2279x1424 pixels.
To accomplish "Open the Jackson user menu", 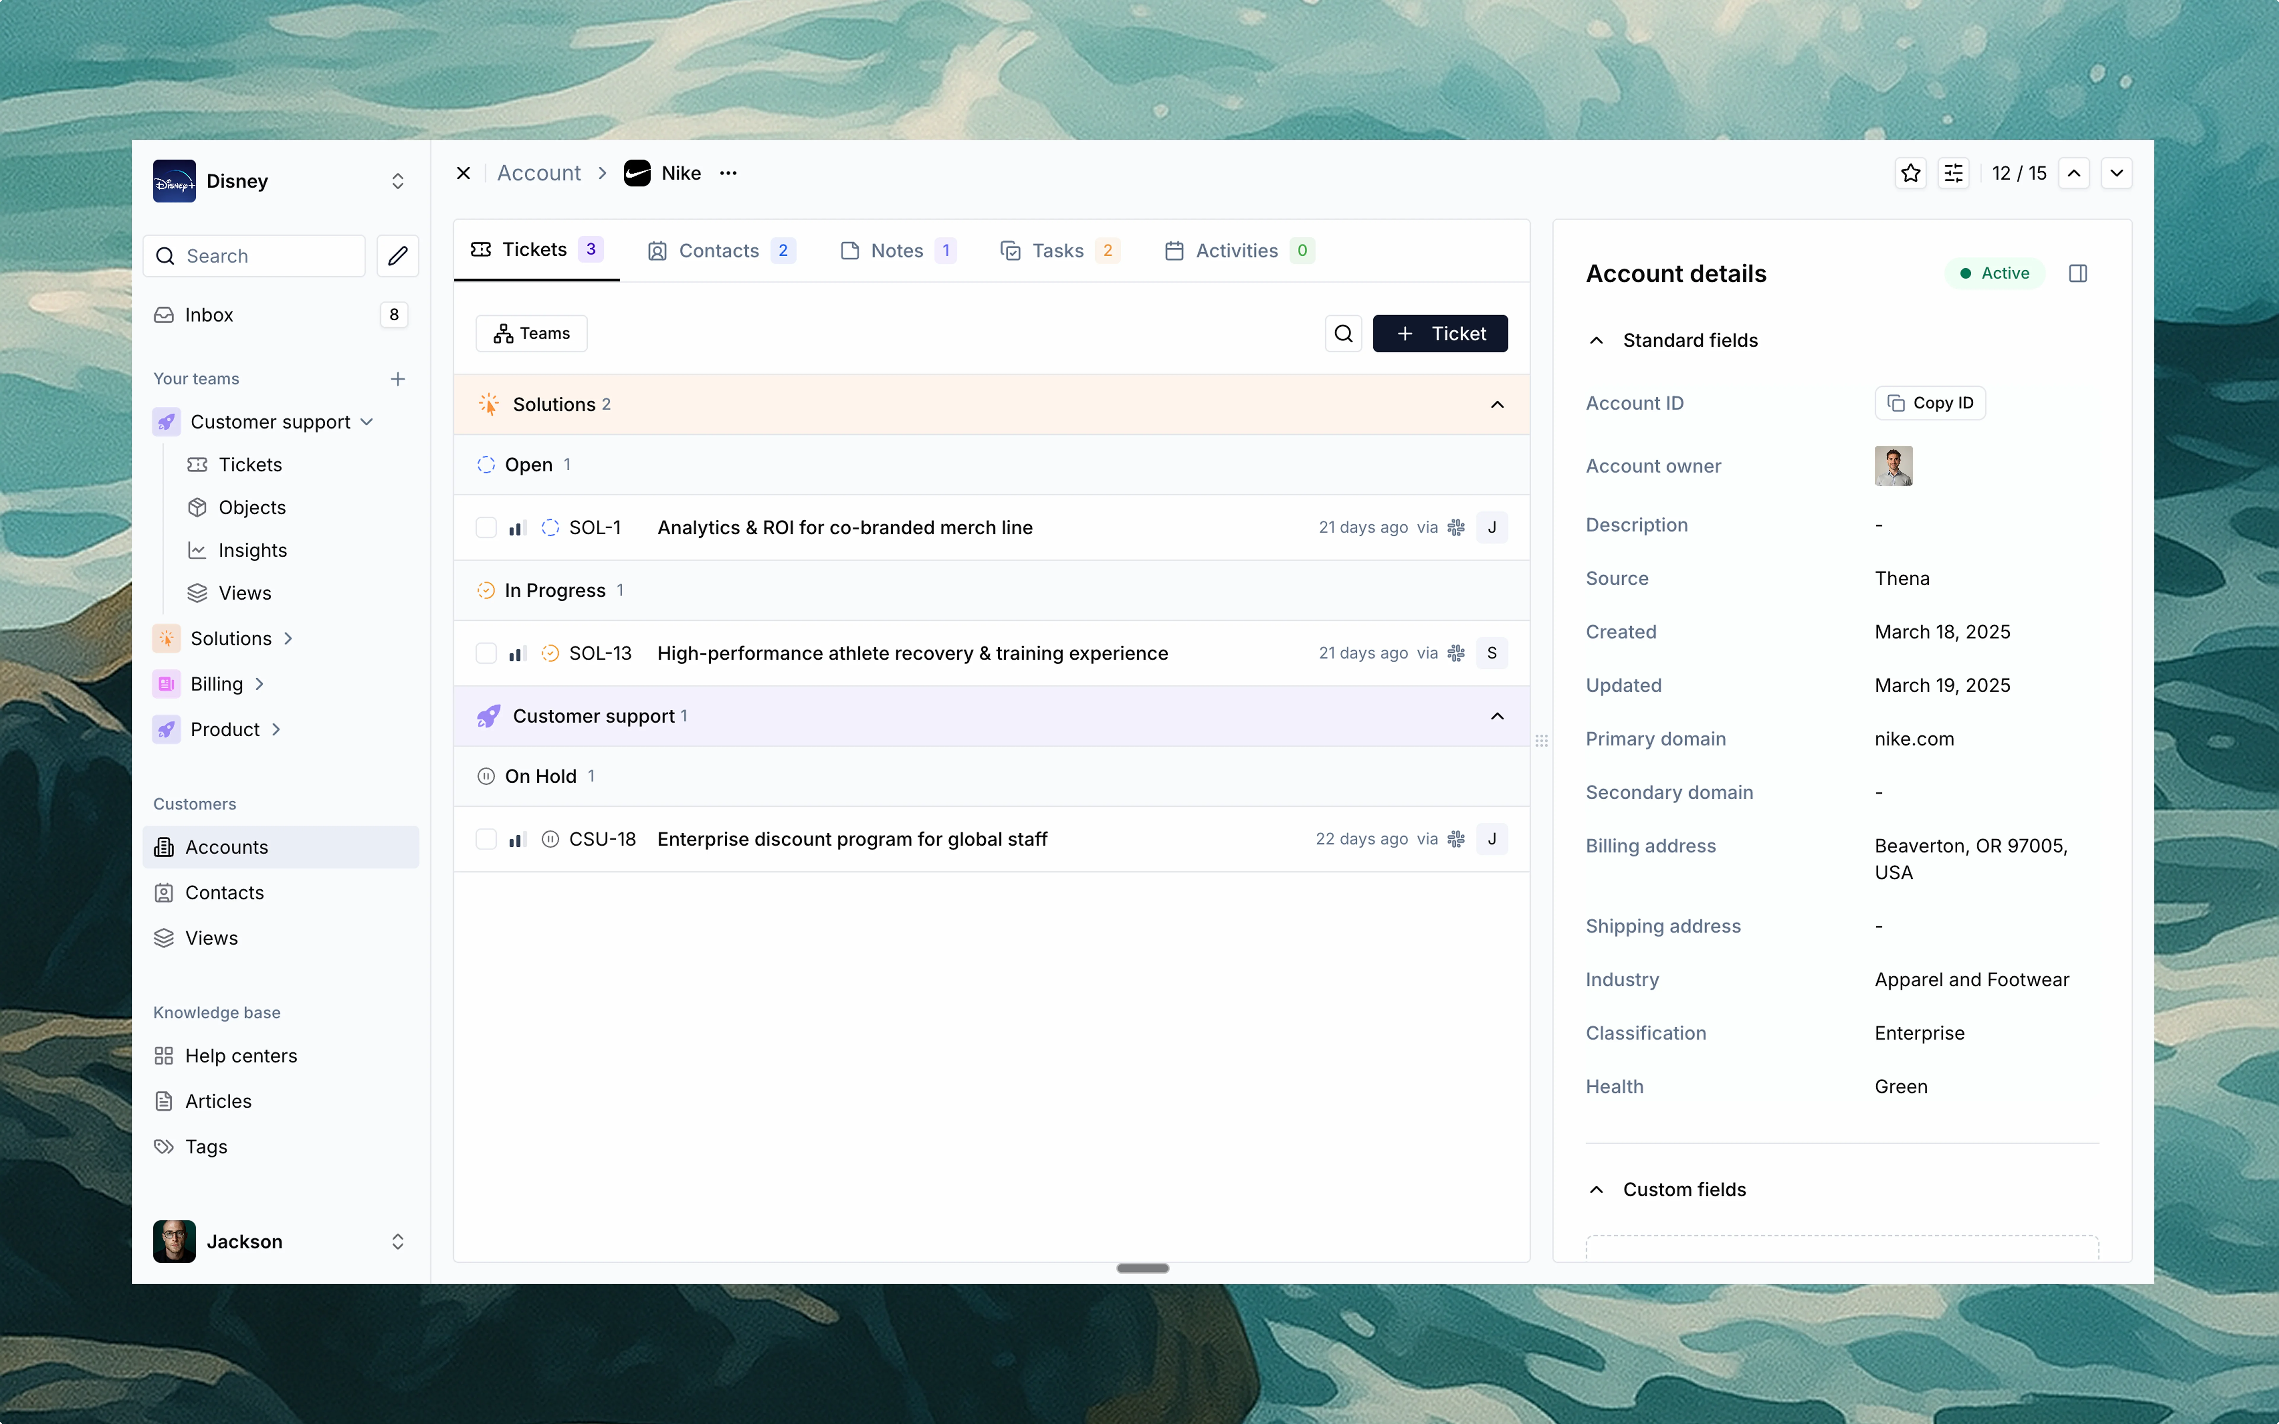I will coord(281,1241).
